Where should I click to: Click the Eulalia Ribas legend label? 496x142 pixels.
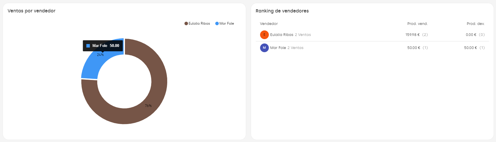point(199,23)
